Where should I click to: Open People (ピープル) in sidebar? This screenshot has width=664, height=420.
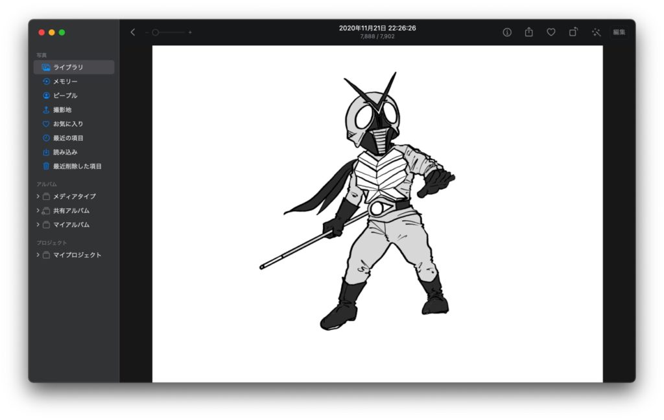(74, 96)
